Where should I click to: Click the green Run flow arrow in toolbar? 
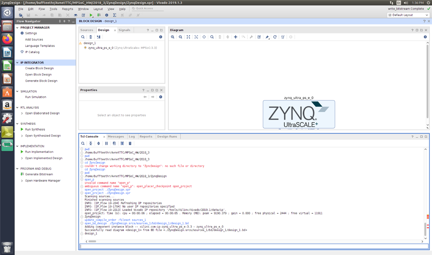tap(91, 15)
